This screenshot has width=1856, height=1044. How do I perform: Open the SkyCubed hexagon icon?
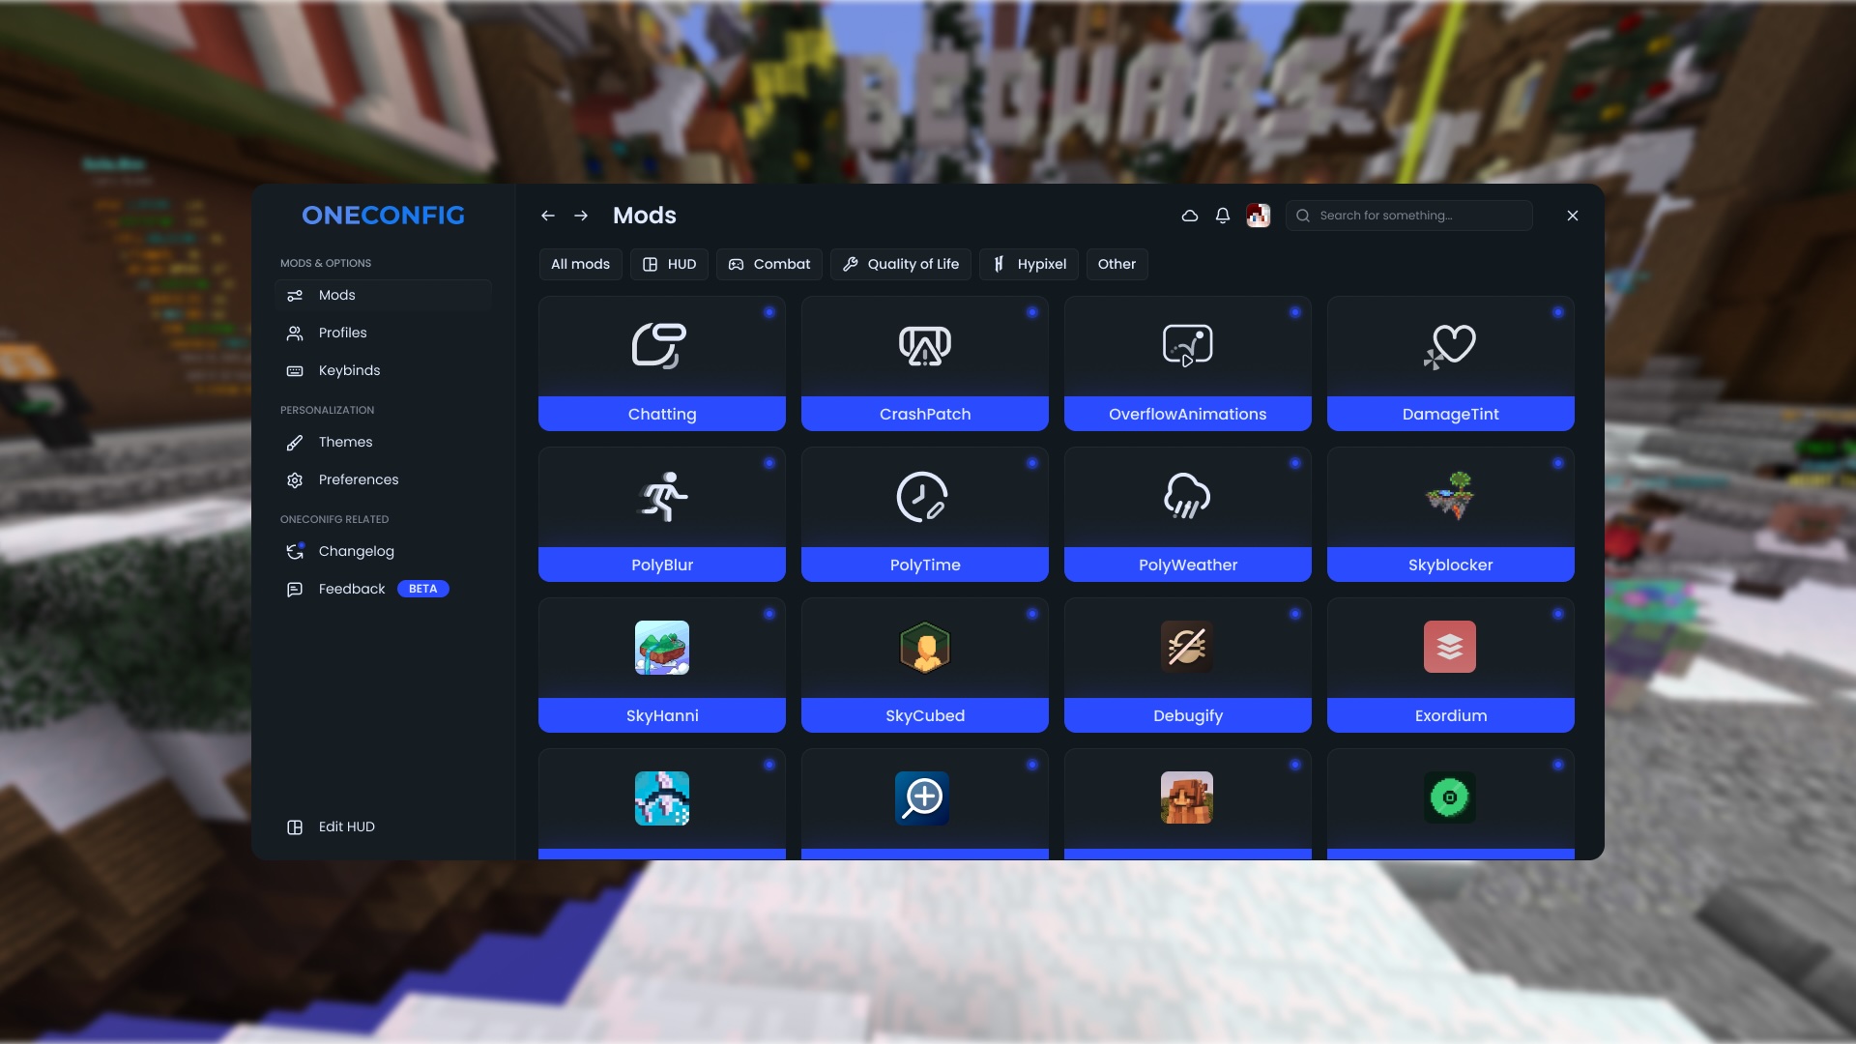(x=925, y=648)
